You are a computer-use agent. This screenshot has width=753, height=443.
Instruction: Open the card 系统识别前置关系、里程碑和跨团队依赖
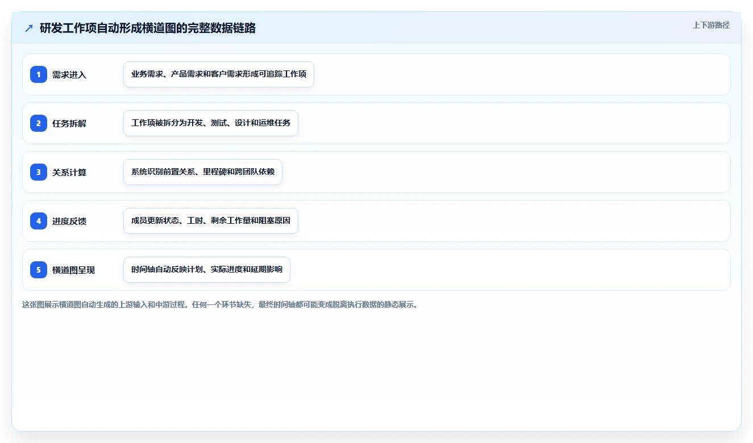coord(203,172)
